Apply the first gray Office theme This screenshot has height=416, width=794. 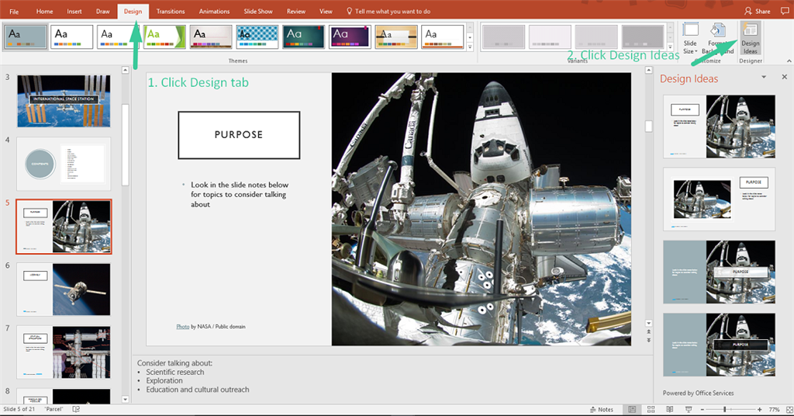(x=26, y=37)
